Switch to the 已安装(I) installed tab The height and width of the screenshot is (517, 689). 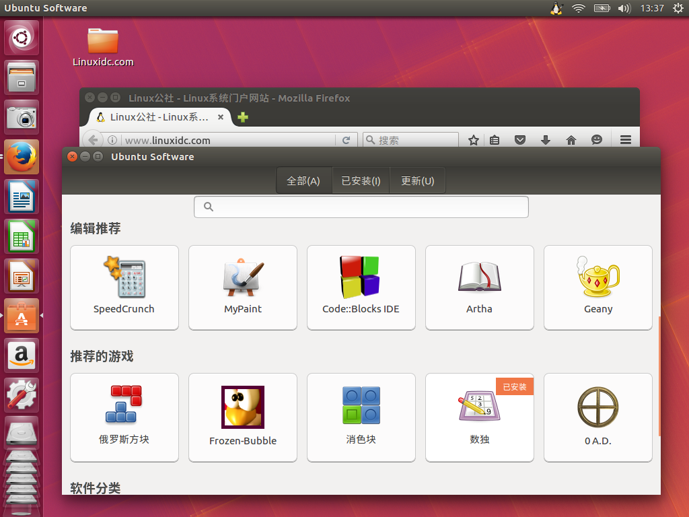pyautogui.click(x=361, y=180)
